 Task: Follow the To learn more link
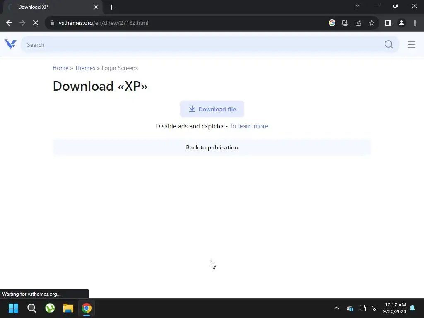[249, 126]
